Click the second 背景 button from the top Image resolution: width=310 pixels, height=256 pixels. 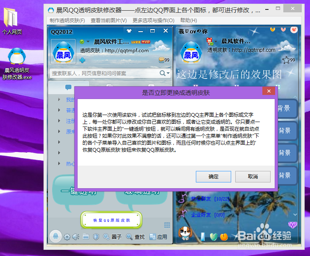point(287,131)
